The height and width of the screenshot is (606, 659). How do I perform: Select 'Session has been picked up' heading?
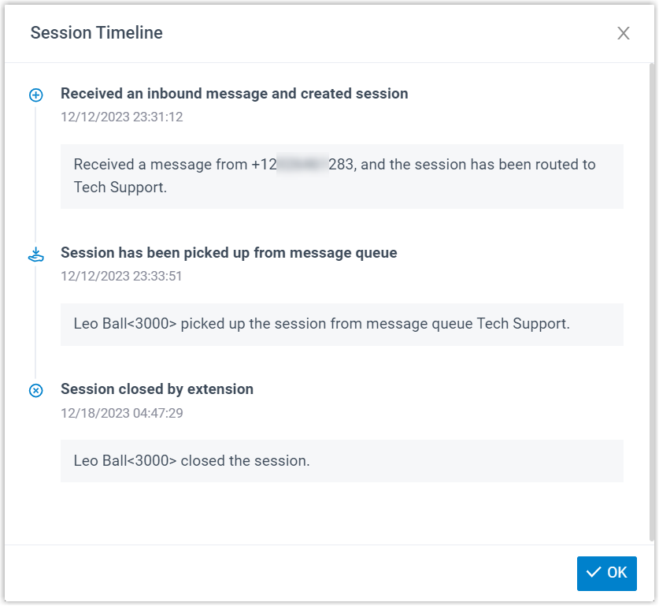(228, 253)
